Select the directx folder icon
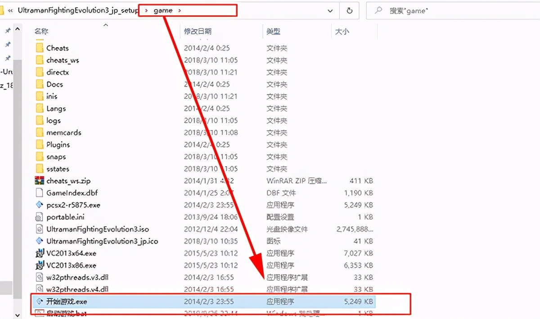This screenshot has width=540, height=319. pyautogui.click(x=39, y=72)
